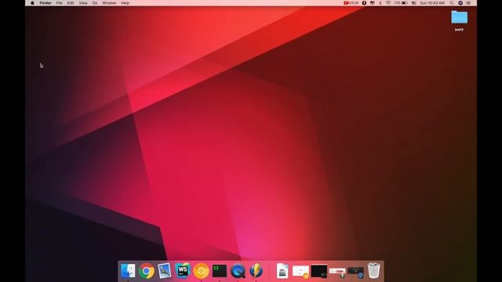Open the input source flag menu
Viewport: 502px width, 282px height.
[x=414, y=3]
